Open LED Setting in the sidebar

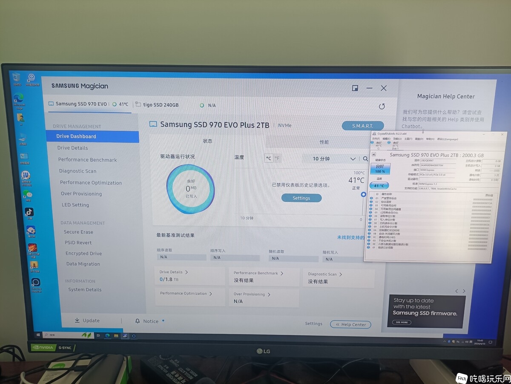tap(75, 205)
